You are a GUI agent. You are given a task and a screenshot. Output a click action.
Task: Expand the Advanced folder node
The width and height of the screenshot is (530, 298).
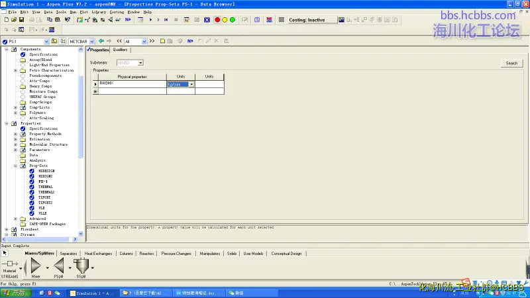click(15, 219)
